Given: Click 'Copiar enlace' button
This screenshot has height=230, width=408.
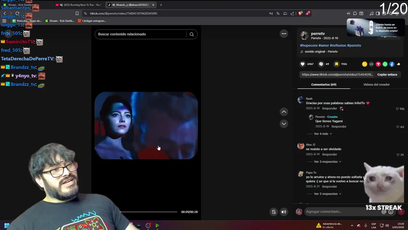Looking at the screenshot, I should pyautogui.click(x=387, y=74).
